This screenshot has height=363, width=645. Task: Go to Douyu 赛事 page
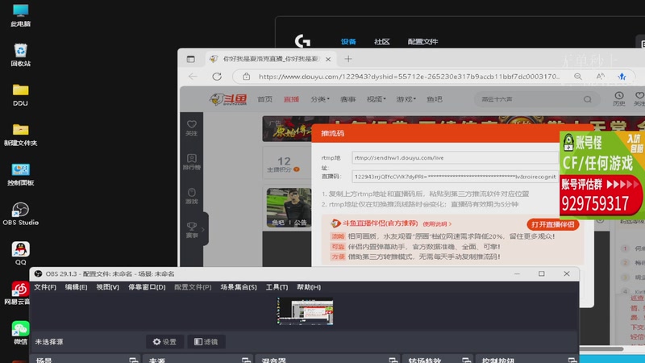click(347, 99)
